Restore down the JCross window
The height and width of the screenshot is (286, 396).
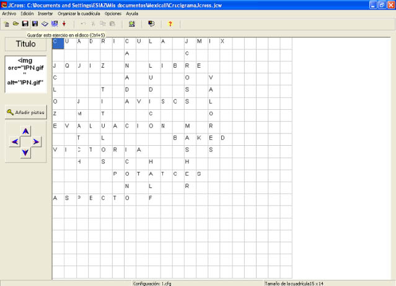point(382,5)
